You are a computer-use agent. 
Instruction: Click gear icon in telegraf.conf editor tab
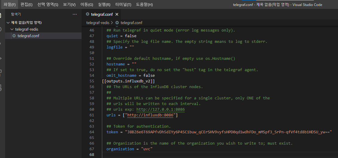(88, 14)
